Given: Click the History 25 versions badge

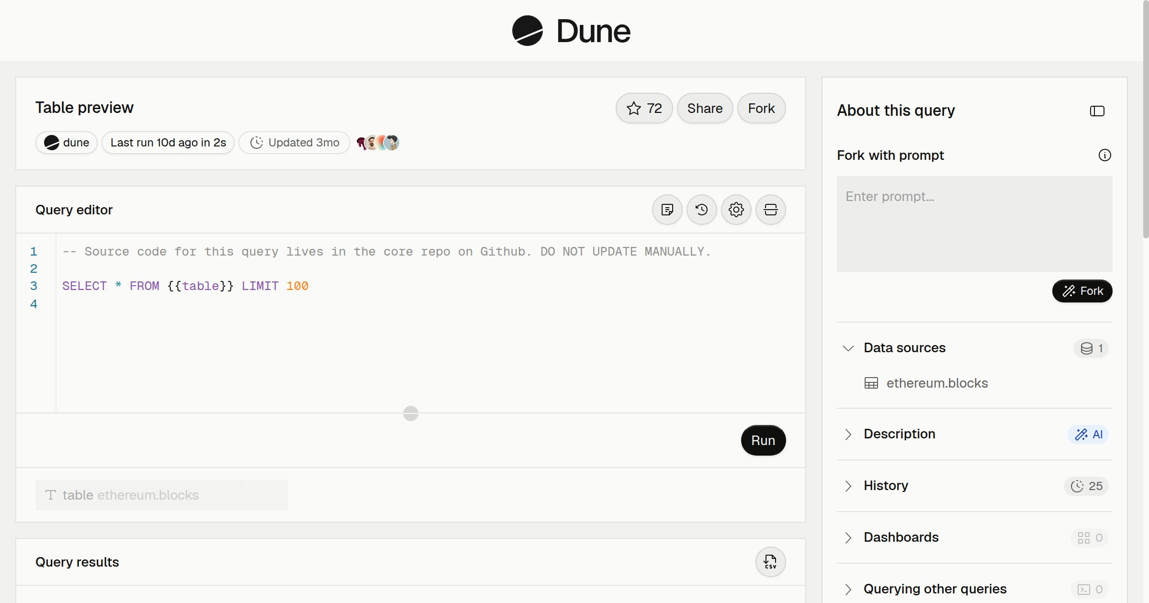Looking at the screenshot, I should (1086, 486).
